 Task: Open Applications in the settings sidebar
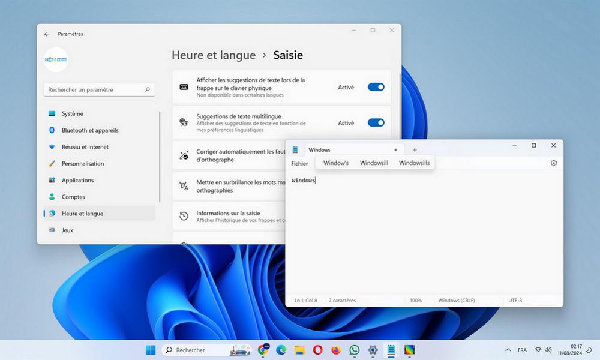tap(100, 180)
